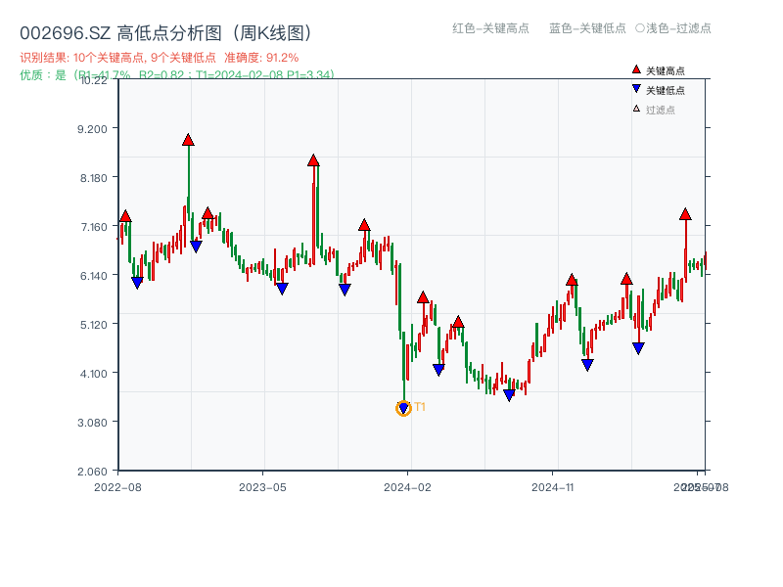Select the red high marker on the tallest spike near 9.0
The width and height of the screenshot is (783, 587).
pos(188,140)
